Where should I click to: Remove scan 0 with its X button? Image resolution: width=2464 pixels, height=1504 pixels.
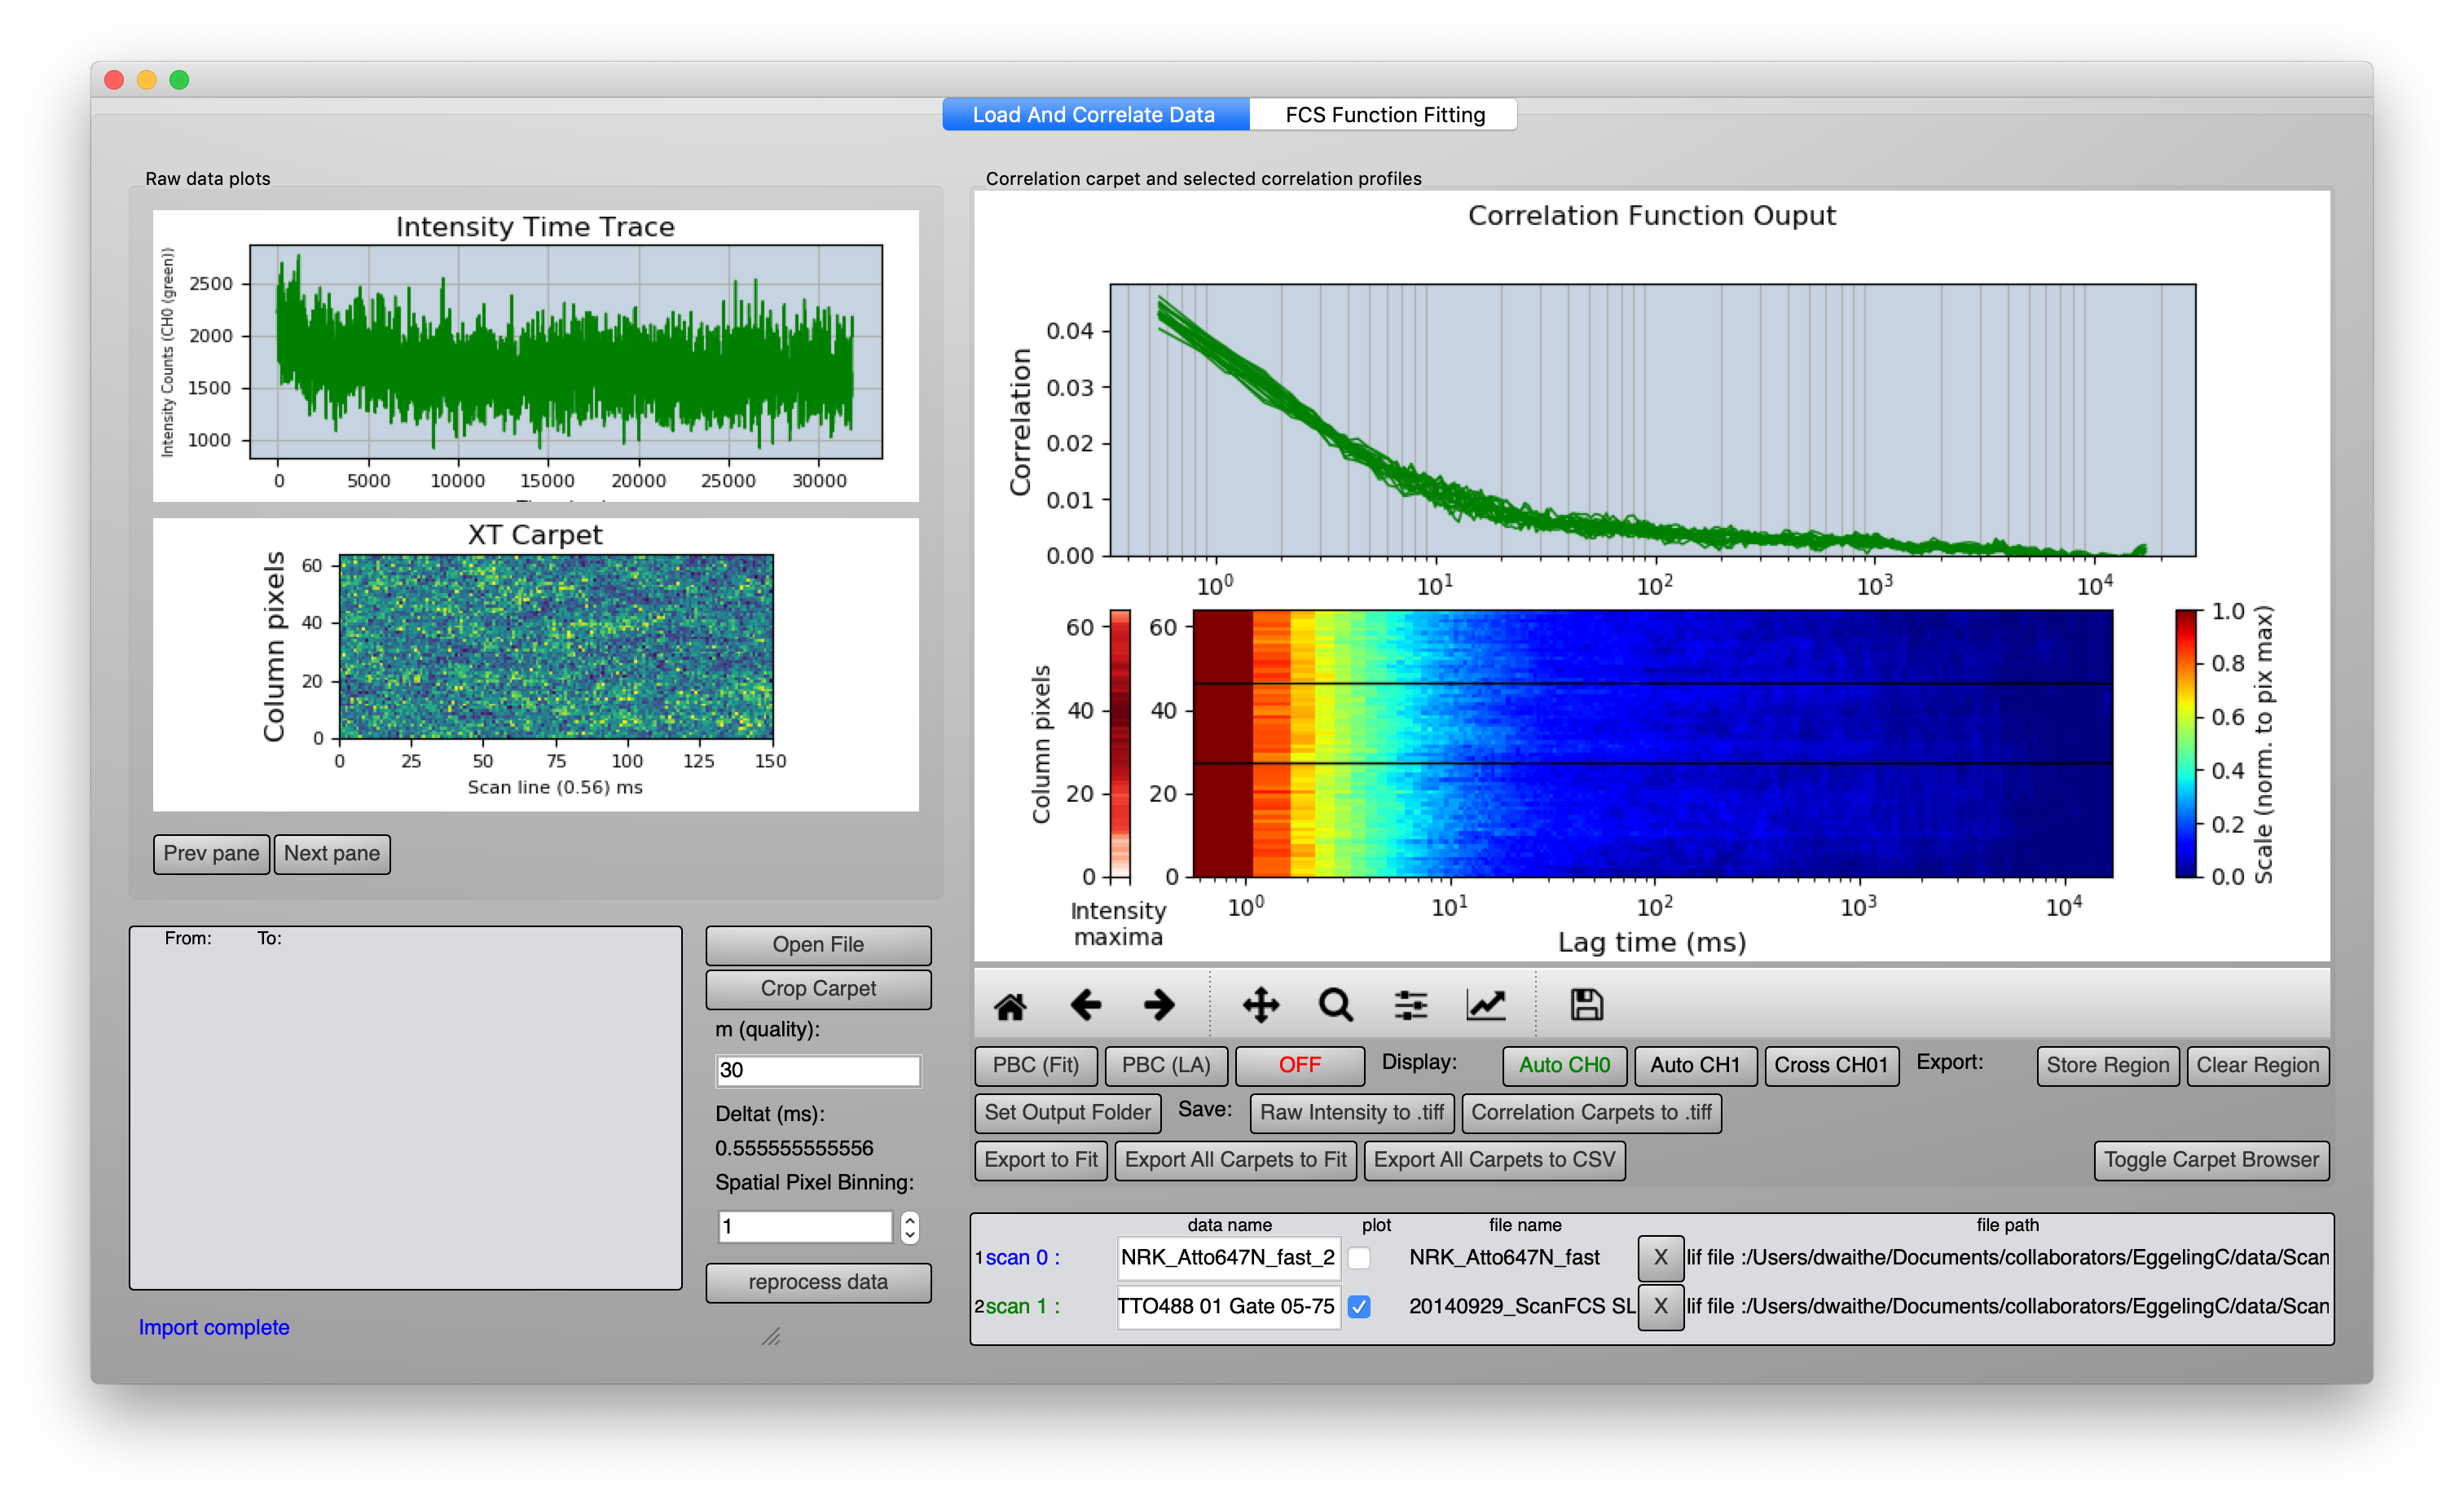point(1660,1258)
